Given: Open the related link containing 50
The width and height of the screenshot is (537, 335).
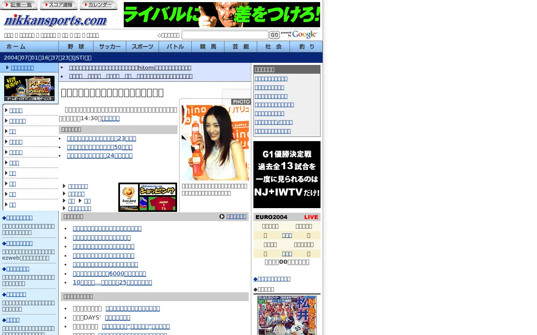Looking at the screenshot, I should point(100,147).
